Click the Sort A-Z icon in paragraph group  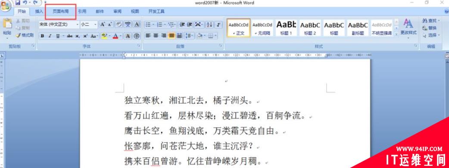[209, 24]
